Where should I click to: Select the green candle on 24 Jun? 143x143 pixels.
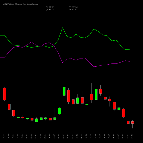[x=37, y=120]
